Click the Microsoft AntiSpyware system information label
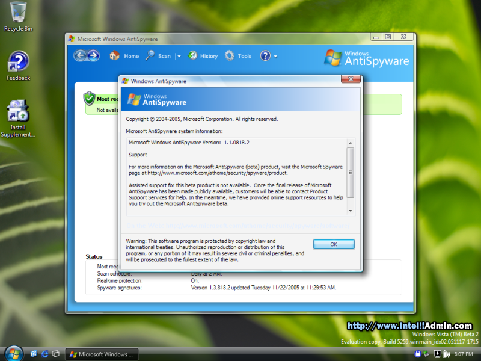The width and height of the screenshot is (481, 361). tap(174, 131)
